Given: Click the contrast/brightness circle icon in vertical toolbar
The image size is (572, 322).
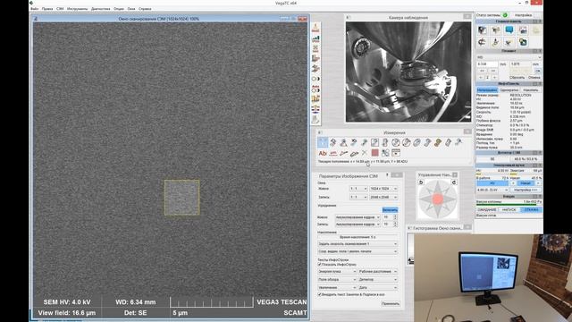Looking at the screenshot, I should tap(315, 79).
